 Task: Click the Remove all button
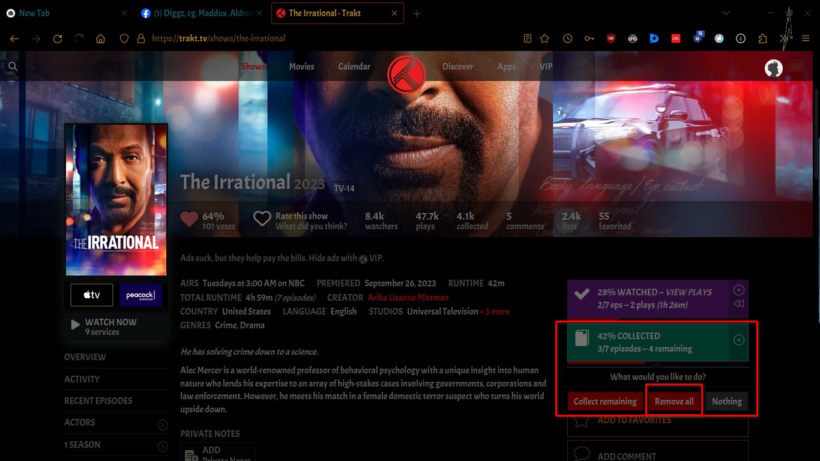pos(674,402)
